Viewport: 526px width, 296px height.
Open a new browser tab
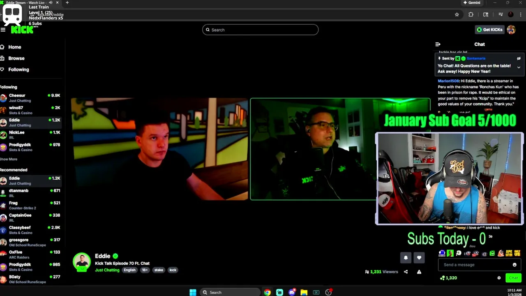[x=67, y=2]
